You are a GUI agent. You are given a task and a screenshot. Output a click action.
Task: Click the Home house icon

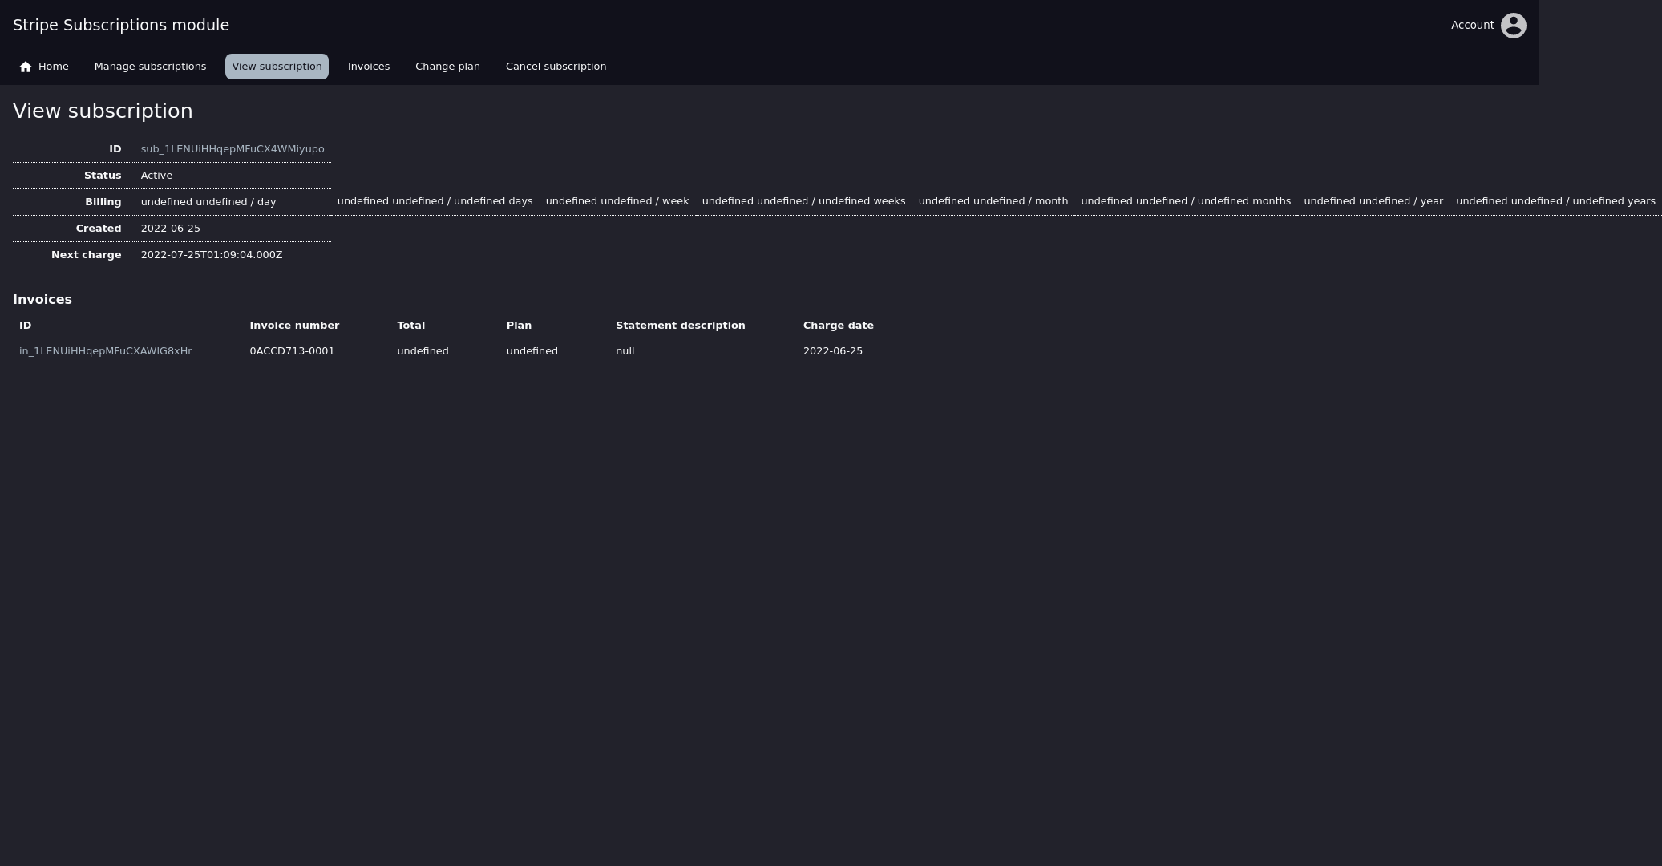26,67
